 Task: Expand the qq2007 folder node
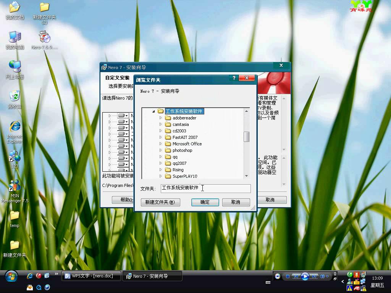pyautogui.click(x=161, y=163)
